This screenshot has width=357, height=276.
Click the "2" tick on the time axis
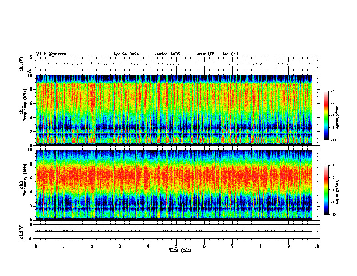click(x=92, y=246)
